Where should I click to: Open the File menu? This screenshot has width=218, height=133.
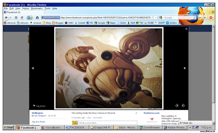[6, 8]
